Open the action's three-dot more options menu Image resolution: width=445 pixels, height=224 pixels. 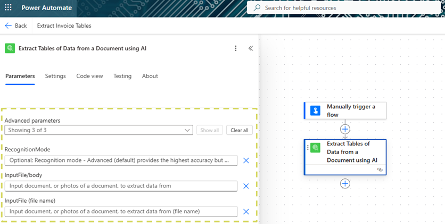click(x=236, y=48)
